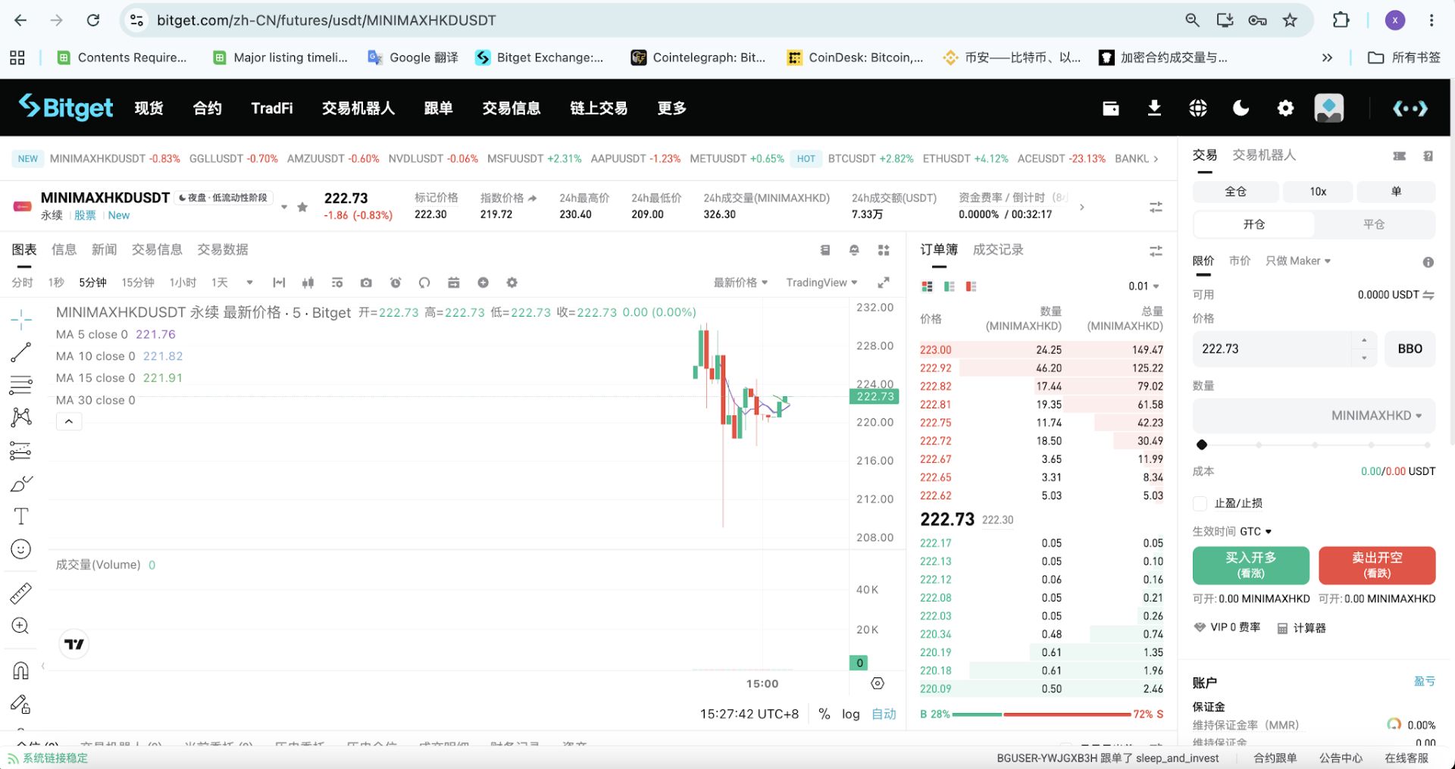
Task: Enable the take profit/stop loss checkbox
Action: pyautogui.click(x=1200, y=503)
